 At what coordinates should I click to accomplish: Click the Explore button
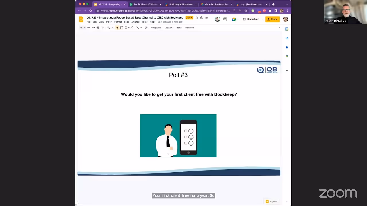272,201
